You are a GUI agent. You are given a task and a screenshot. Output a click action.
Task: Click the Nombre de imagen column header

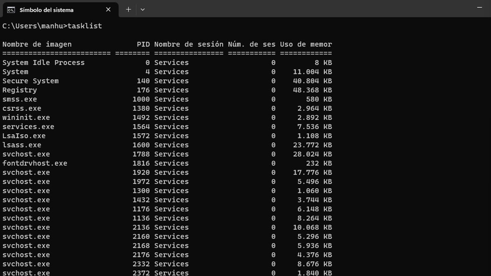pos(37,44)
